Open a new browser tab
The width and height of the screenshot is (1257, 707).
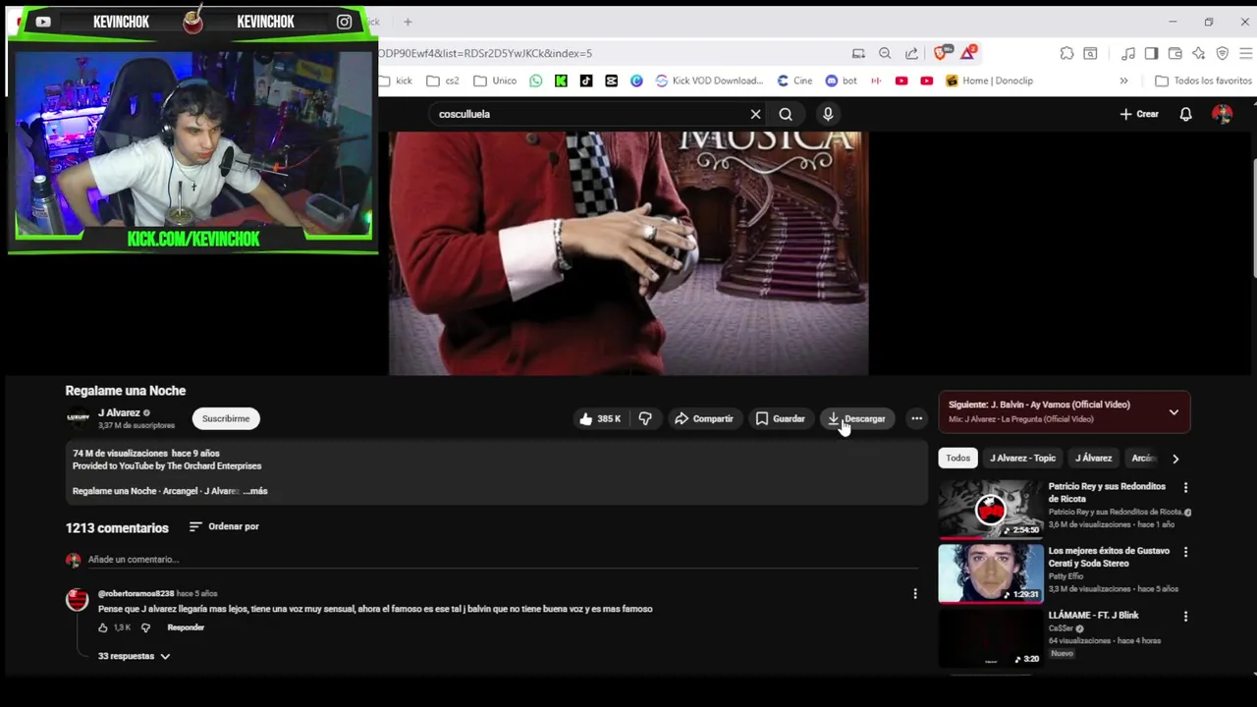408,22
